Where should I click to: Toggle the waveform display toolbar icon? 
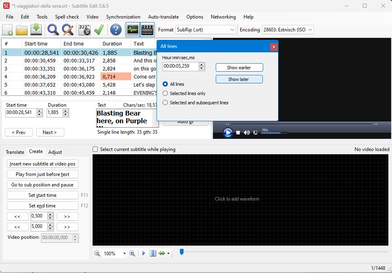point(133,30)
